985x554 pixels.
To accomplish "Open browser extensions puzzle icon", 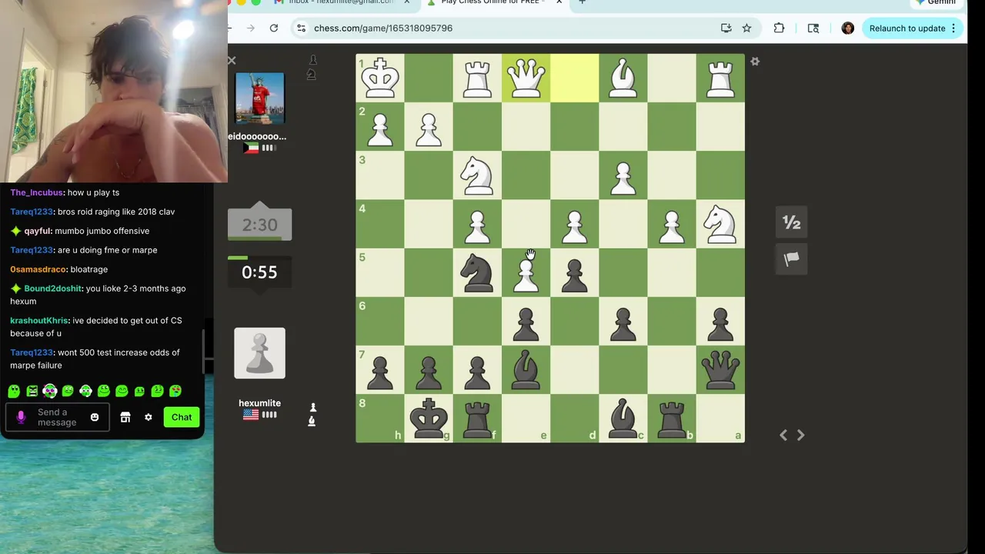I will tap(779, 28).
